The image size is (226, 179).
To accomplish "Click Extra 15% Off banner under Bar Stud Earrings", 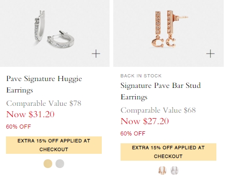I will click(168, 152).
